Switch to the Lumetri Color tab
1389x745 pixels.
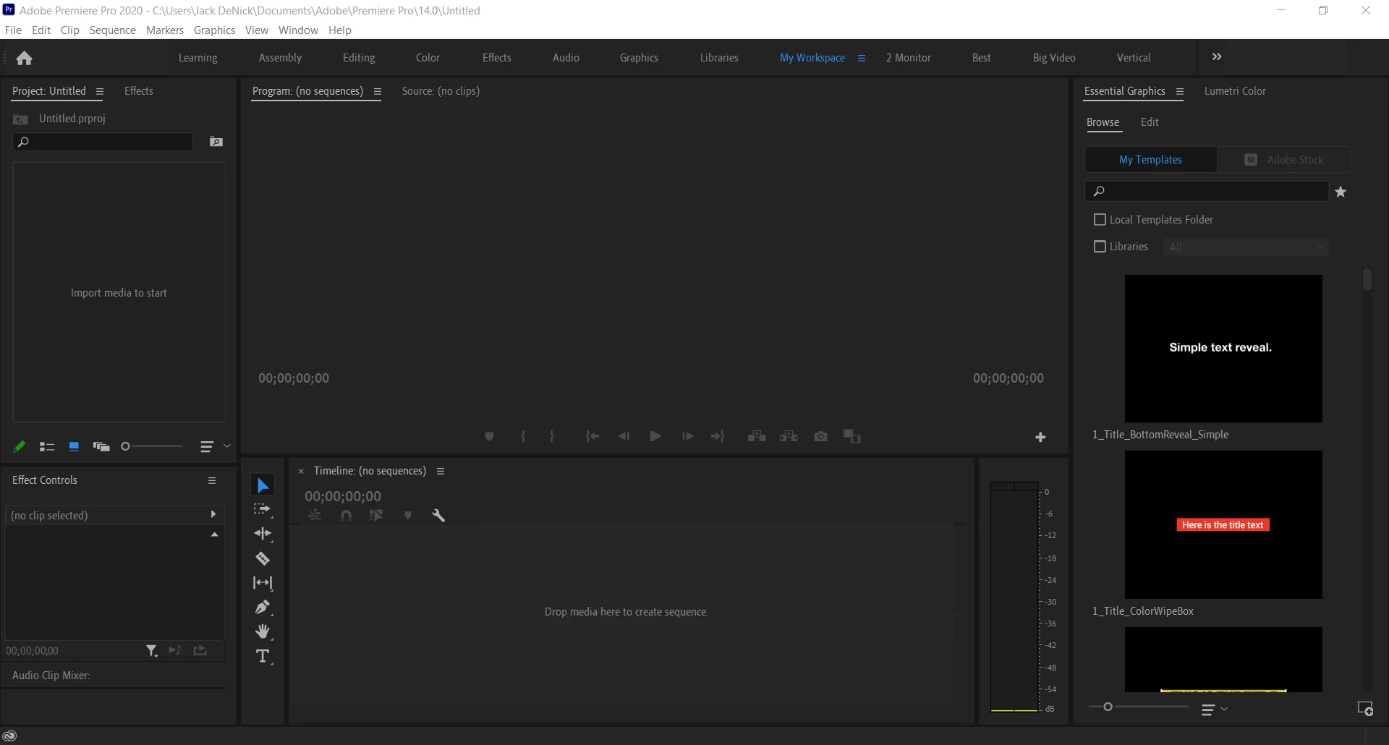click(x=1235, y=91)
